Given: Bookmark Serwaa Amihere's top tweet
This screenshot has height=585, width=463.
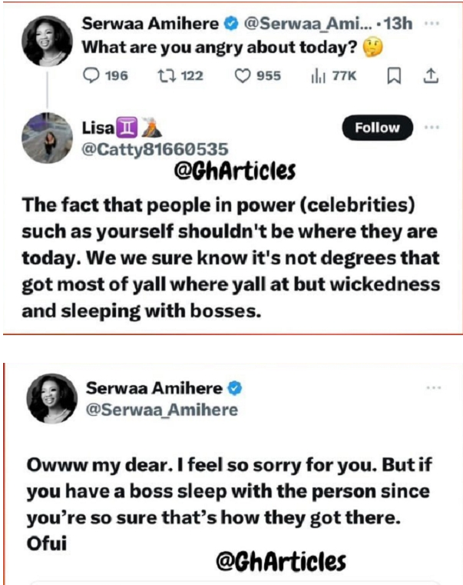Looking at the screenshot, I should coord(395,75).
